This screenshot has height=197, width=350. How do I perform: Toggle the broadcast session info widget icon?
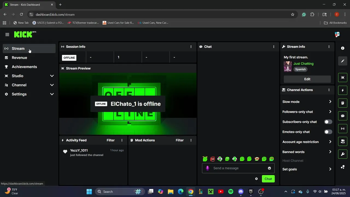(x=343, y=129)
